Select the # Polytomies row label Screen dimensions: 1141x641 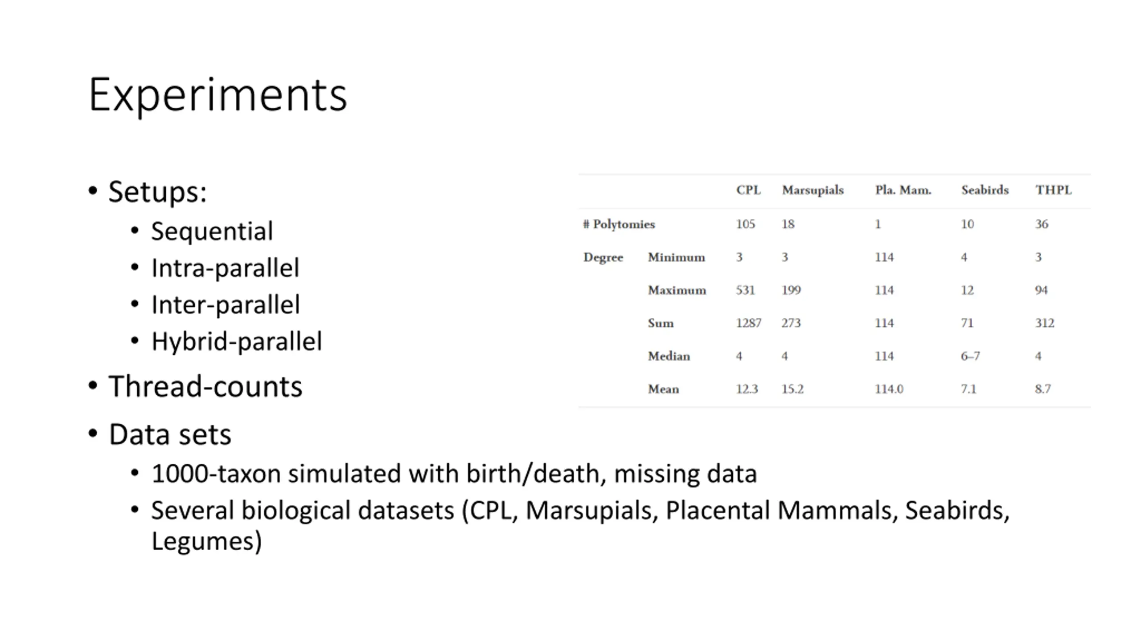[x=619, y=224]
